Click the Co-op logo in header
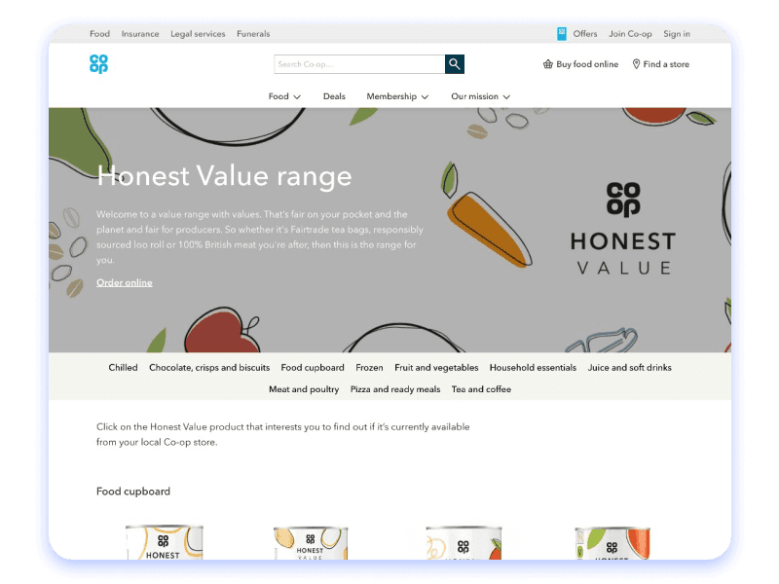This screenshot has height=584, width=779. [x=98, y=64]
